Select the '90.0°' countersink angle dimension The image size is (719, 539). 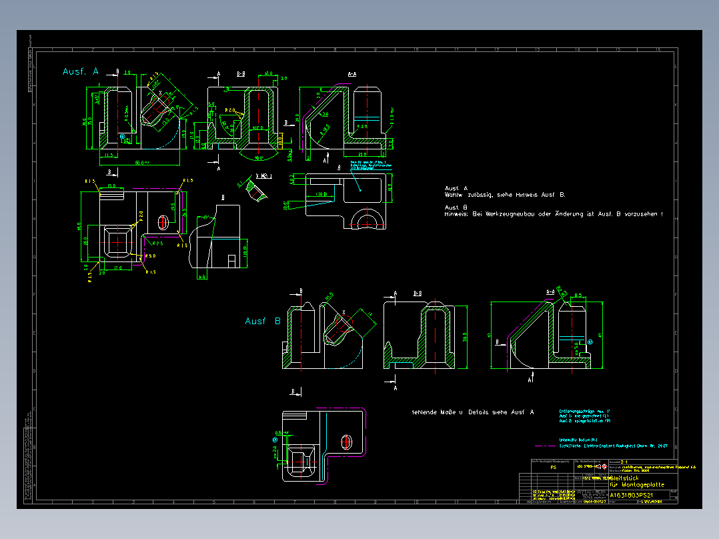click(259, 158)
